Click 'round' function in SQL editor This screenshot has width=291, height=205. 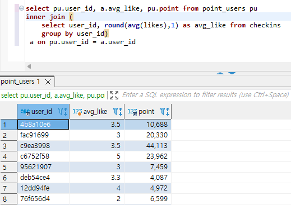click(114, 25)
